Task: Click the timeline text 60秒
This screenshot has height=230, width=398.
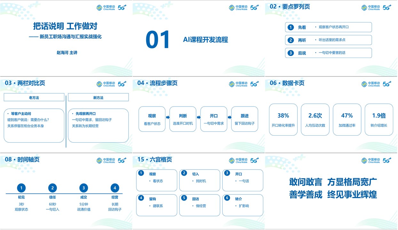Action: pos(52,203)
